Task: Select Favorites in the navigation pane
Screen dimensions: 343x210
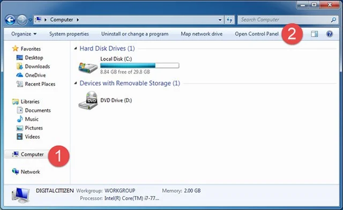Action: click(x=31, y=49)
